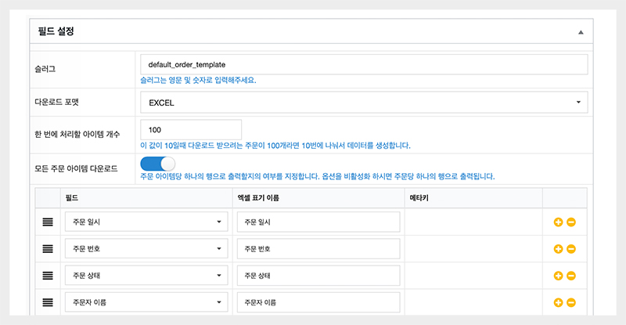
Task: Click drag handle icon of 주문 일시 row
Action: pyautogui.click(x=48, y=222)
